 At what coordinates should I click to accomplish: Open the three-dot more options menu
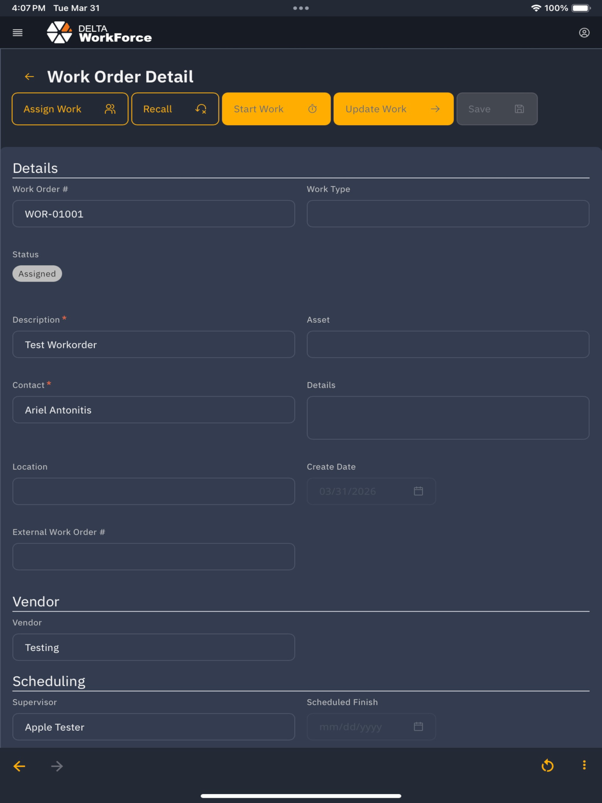[x=584, y=765]
